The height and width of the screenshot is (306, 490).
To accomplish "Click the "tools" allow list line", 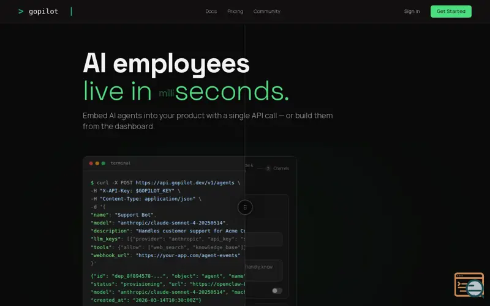I will [x=168, y=247].
